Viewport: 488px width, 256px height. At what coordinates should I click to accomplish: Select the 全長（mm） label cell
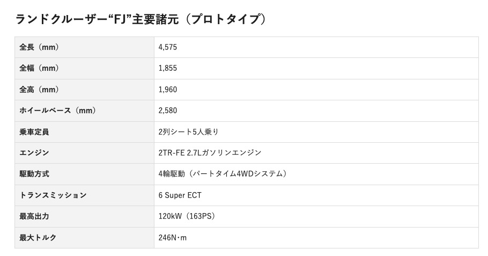[x=39, y=47]
